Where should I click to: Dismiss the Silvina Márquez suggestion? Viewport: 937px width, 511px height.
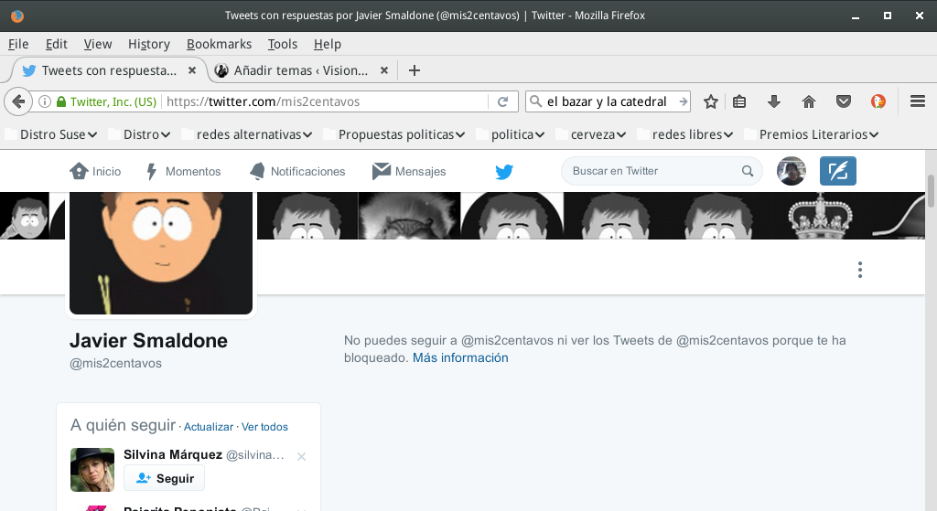click(301, 457)
